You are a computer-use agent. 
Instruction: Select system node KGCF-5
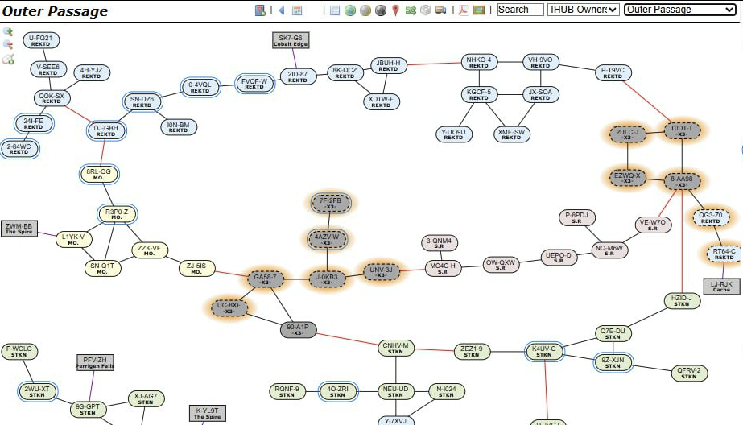click(x=479, y=94)
